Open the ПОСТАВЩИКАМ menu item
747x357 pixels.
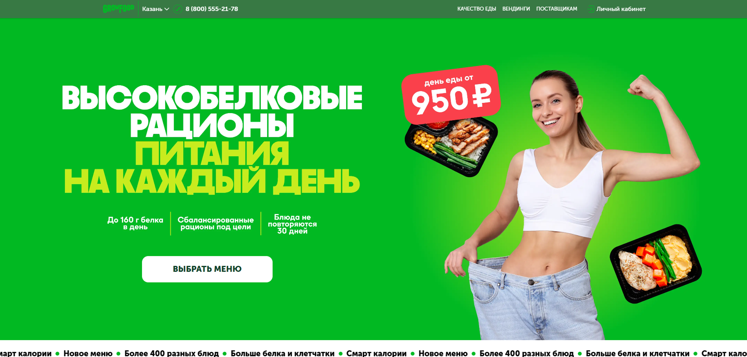pyautogui.click(x=557, y=9)
